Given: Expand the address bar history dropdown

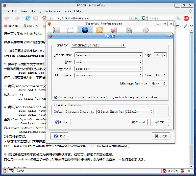Looking at the screenshot, I should (x=131, y=18).
